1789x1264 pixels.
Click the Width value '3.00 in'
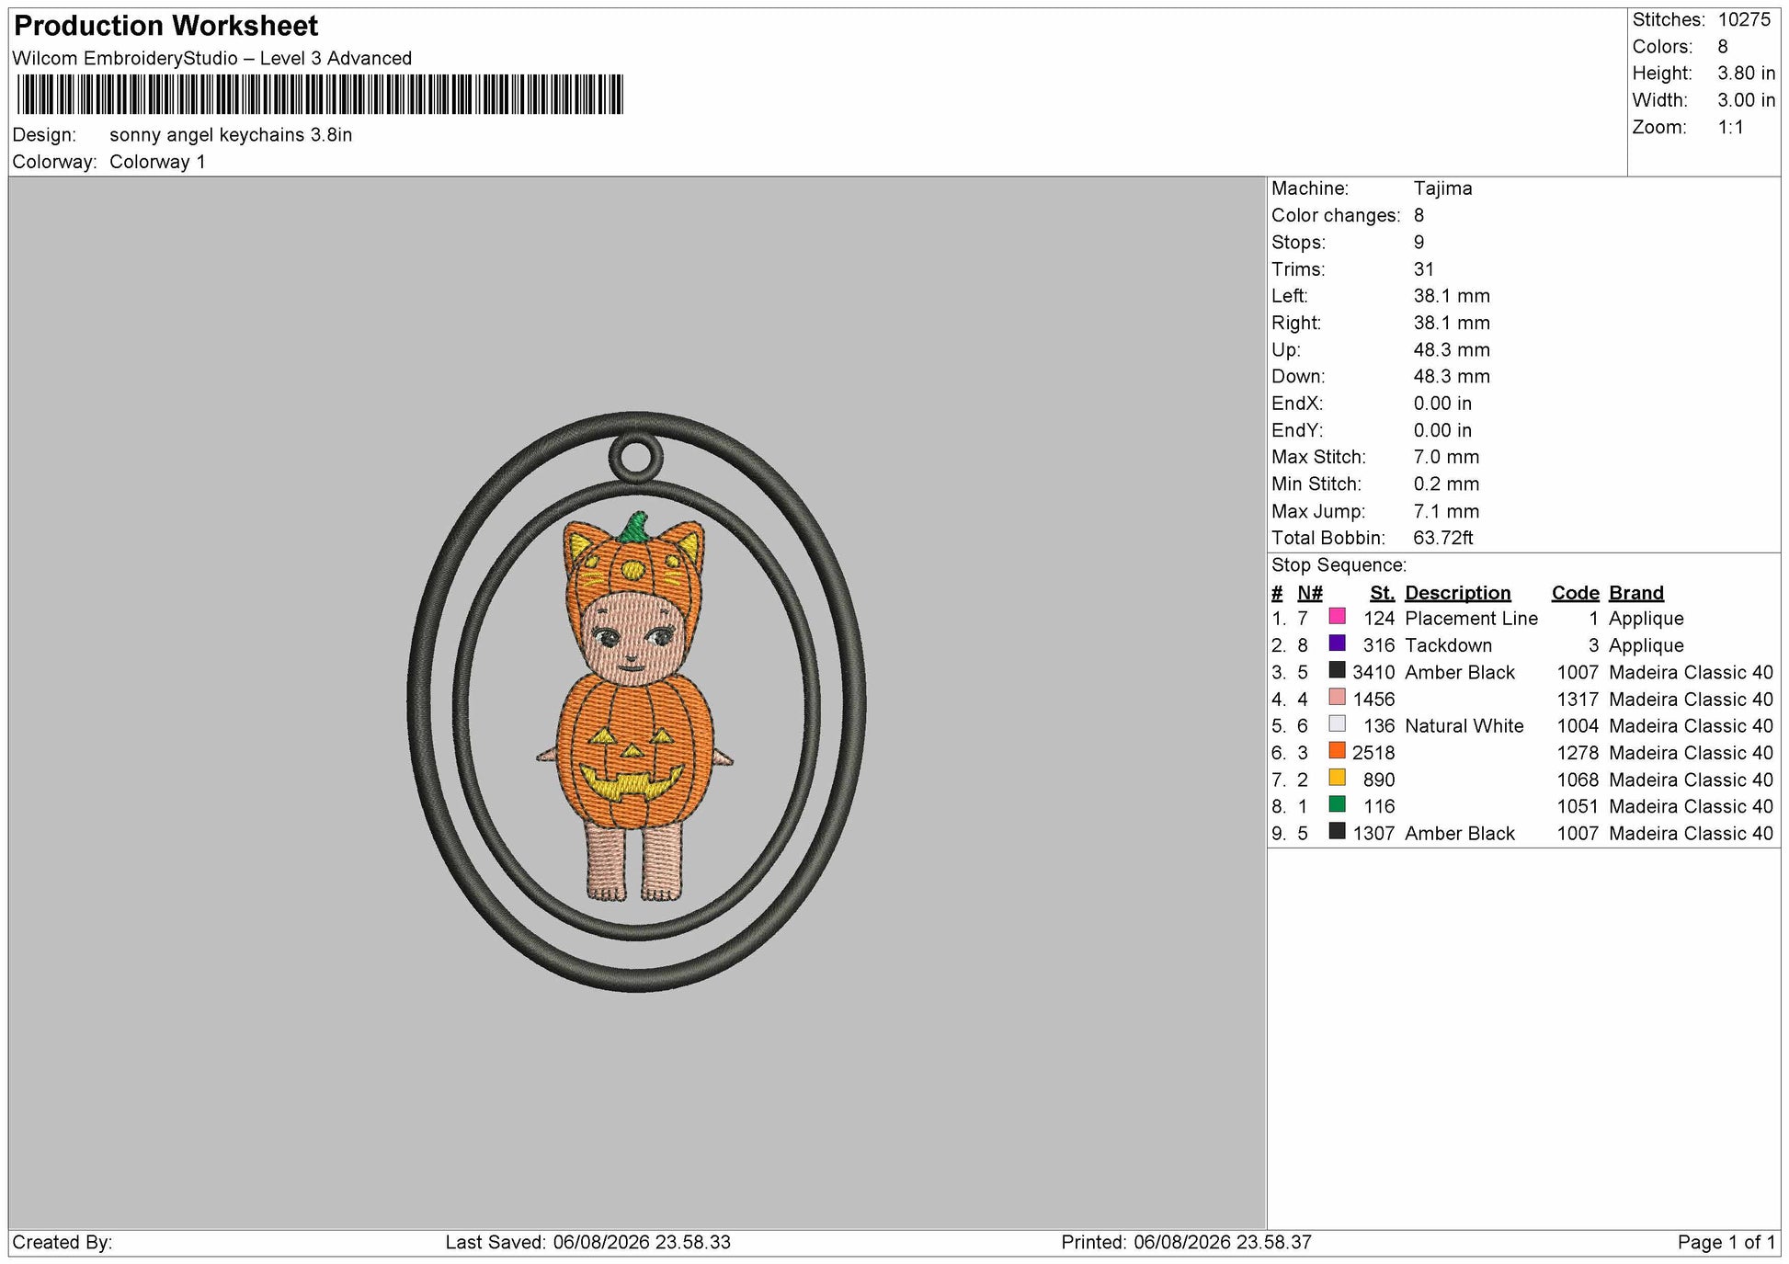pos(1747,100)
